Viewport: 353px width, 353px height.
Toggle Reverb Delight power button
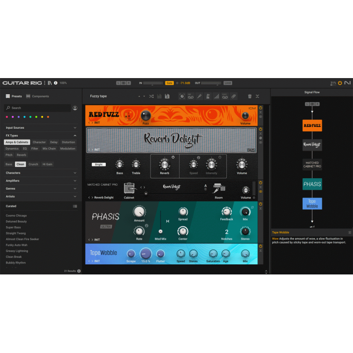tap(260, 129)
